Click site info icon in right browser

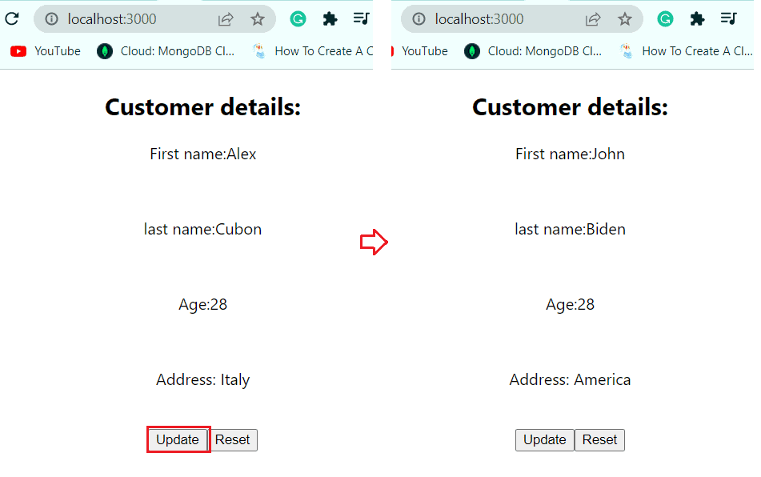tap(419, 19)
